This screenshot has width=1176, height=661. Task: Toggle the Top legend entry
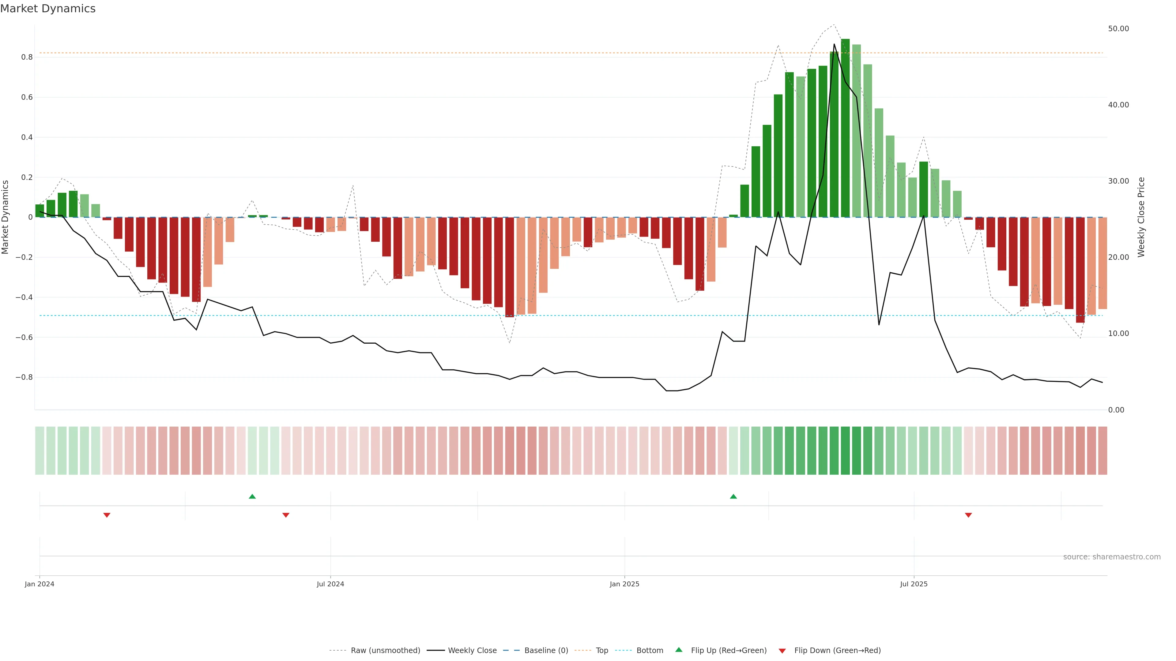[x=601, y=651]
